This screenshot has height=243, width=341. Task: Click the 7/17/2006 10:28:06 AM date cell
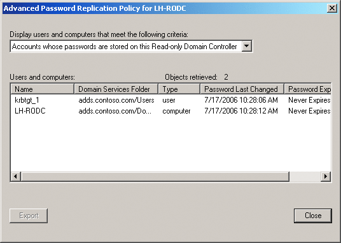coord(241,100)
